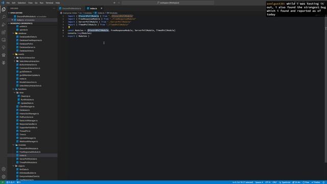Image resolution: width=327 pixels, height=184 pixels.
Task: Open the View menu
Action: (31, 3)
